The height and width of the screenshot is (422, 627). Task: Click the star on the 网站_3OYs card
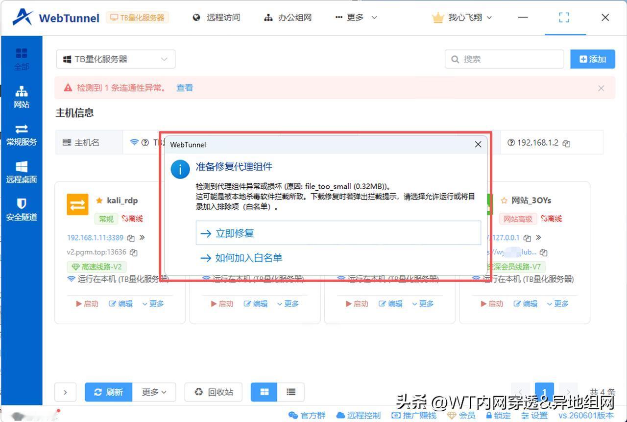tap(504, 200)
